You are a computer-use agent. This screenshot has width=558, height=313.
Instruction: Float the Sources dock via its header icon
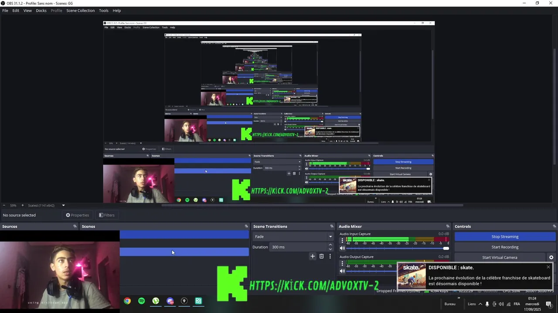tap(75, 226)
